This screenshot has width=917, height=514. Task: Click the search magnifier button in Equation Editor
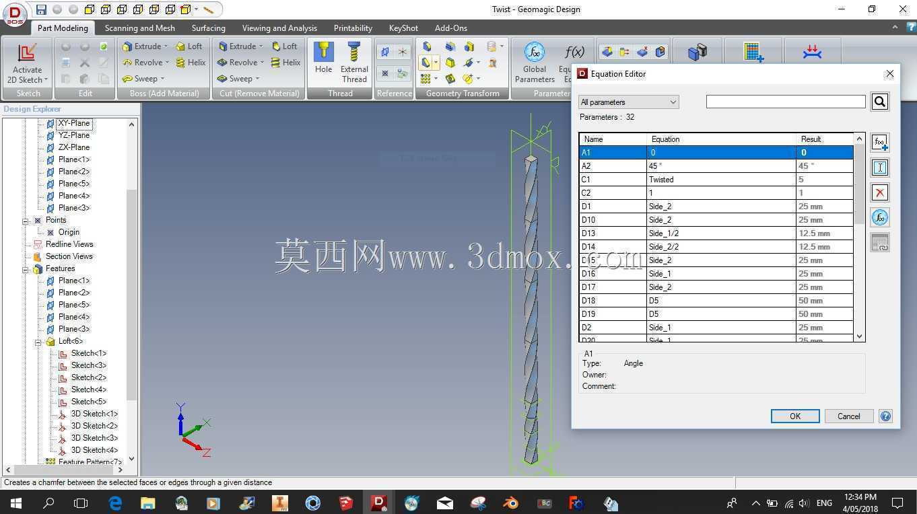click(x=880, y=102)
